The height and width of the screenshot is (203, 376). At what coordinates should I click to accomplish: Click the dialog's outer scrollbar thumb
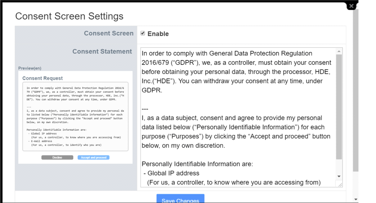(356, 90)
